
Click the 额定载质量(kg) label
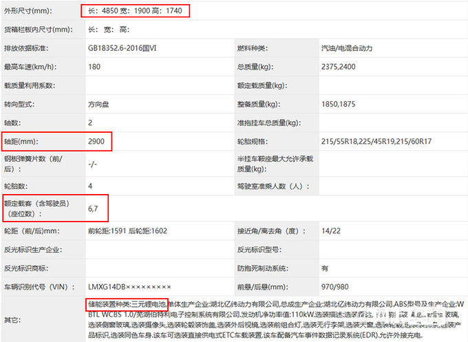(x=262, y=85)
